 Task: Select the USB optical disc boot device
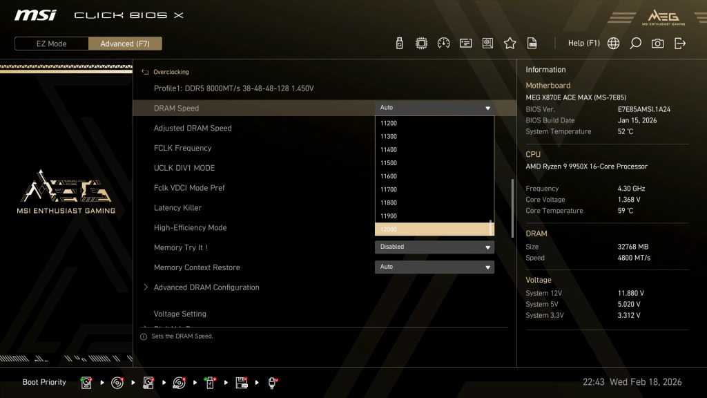[x=179, y=383]
